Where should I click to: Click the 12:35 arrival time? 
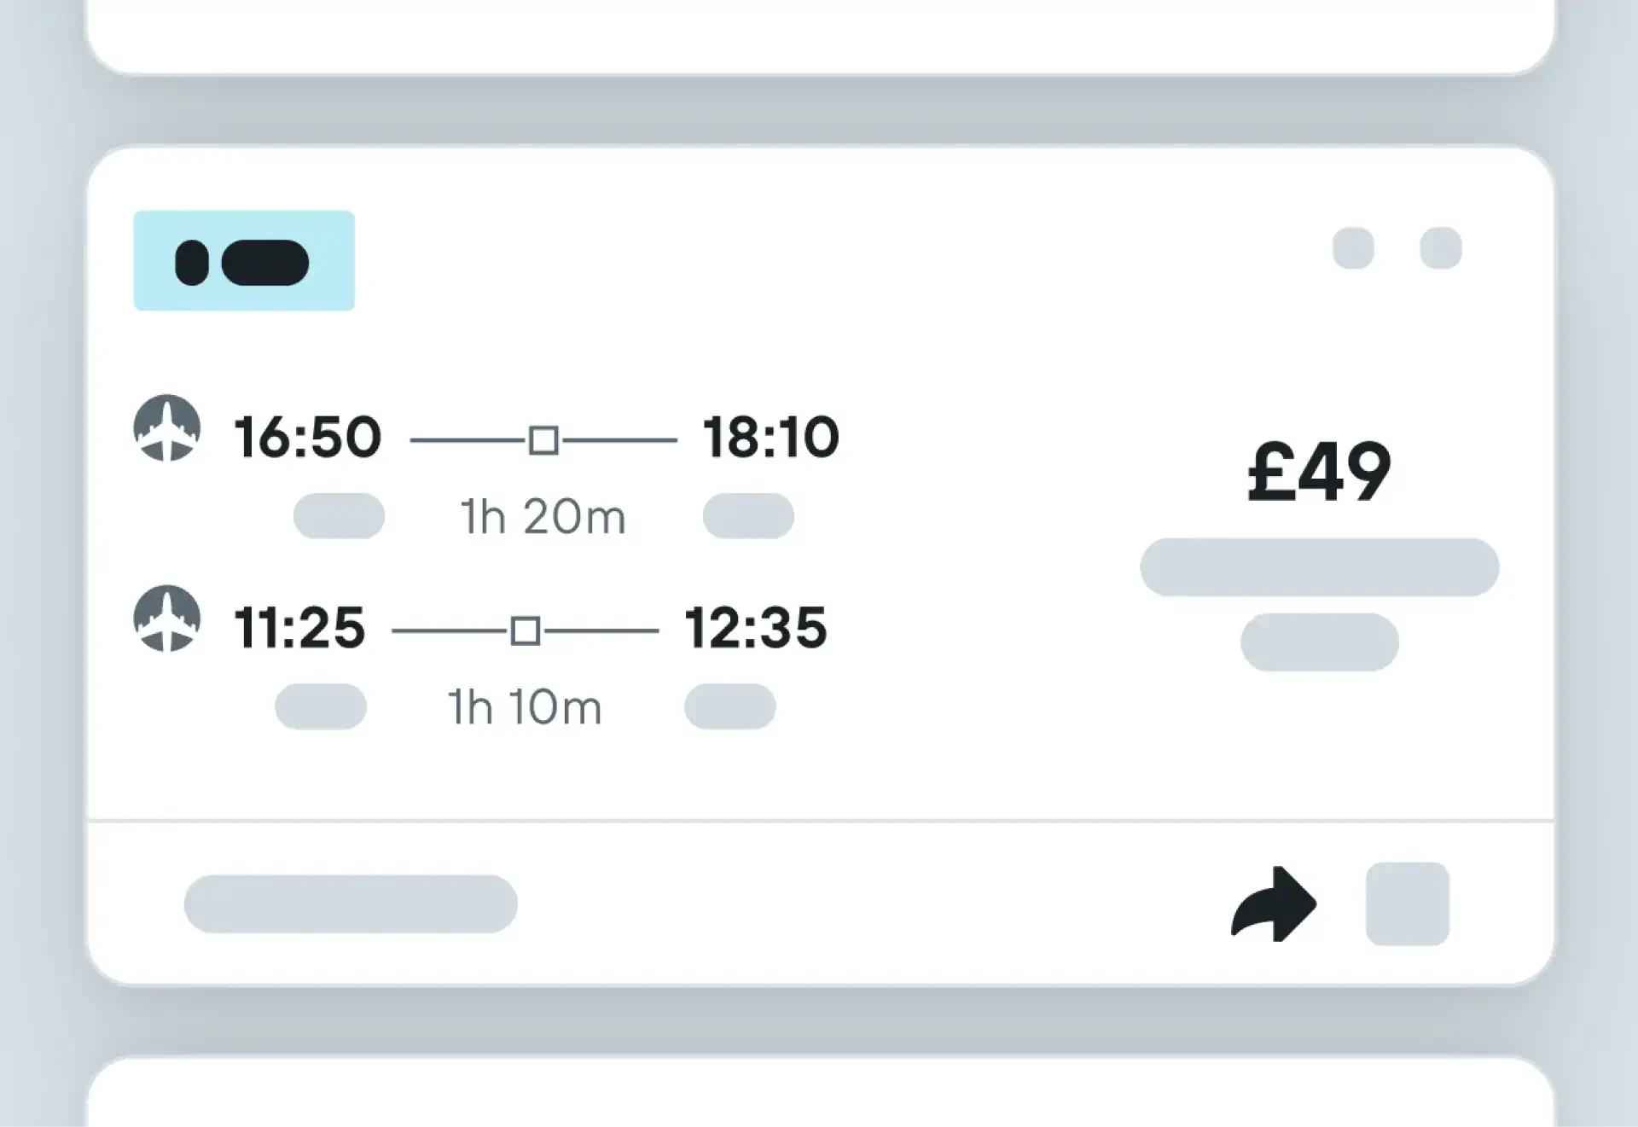(x=756, y=628)
